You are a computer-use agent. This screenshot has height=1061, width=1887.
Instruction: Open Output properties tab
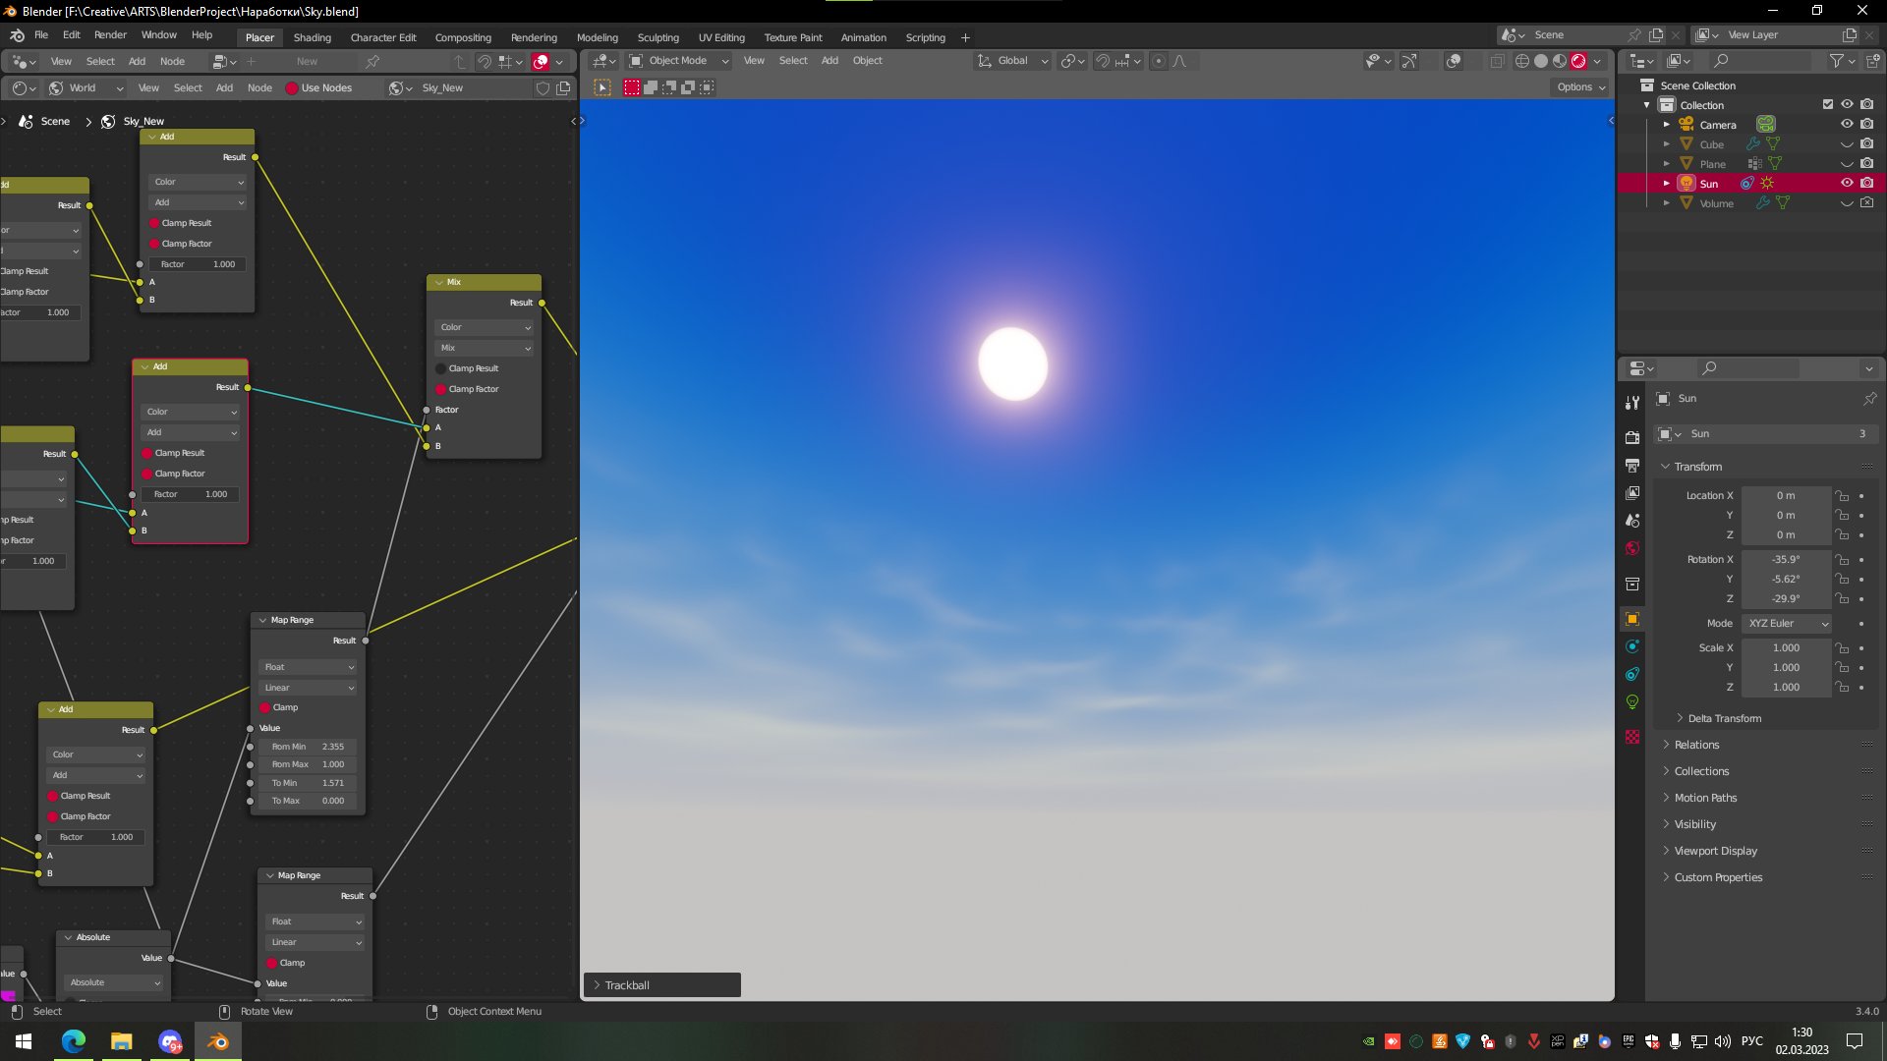[1632, 465]
